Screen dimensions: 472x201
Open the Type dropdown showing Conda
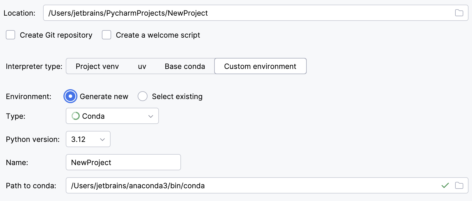pos(112,116)
